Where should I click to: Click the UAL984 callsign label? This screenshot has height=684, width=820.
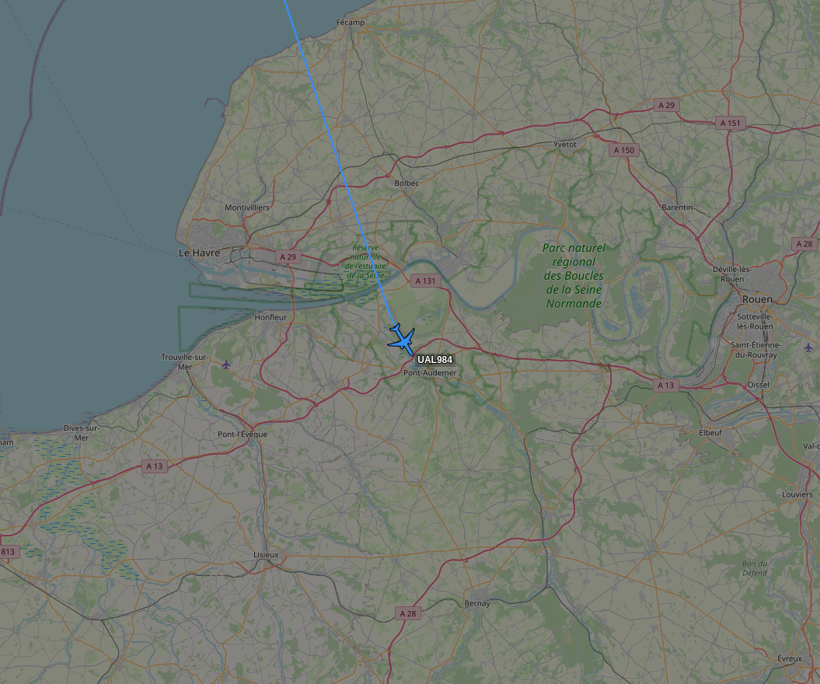tap(434, 360)
